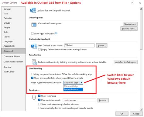Click the AutoArchive mailbox icon
The width and height of the screenshot is (144, 117).
pyautogui.click(x=34, y=62)
